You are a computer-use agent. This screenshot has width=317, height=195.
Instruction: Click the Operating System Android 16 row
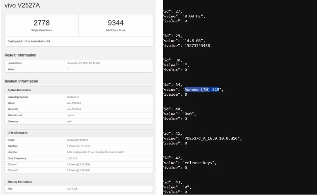coord(78,96)
